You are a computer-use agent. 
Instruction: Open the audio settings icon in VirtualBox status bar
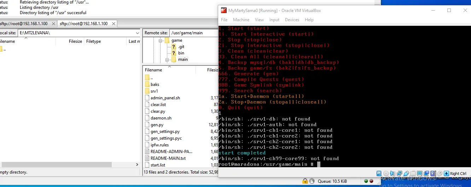[392, 173]
